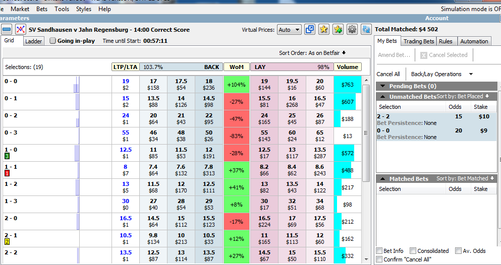501x265 pixels.
Task: Select the 0 - 0 unmatched bet at odds 20
Action: click(x=436, y=134)
